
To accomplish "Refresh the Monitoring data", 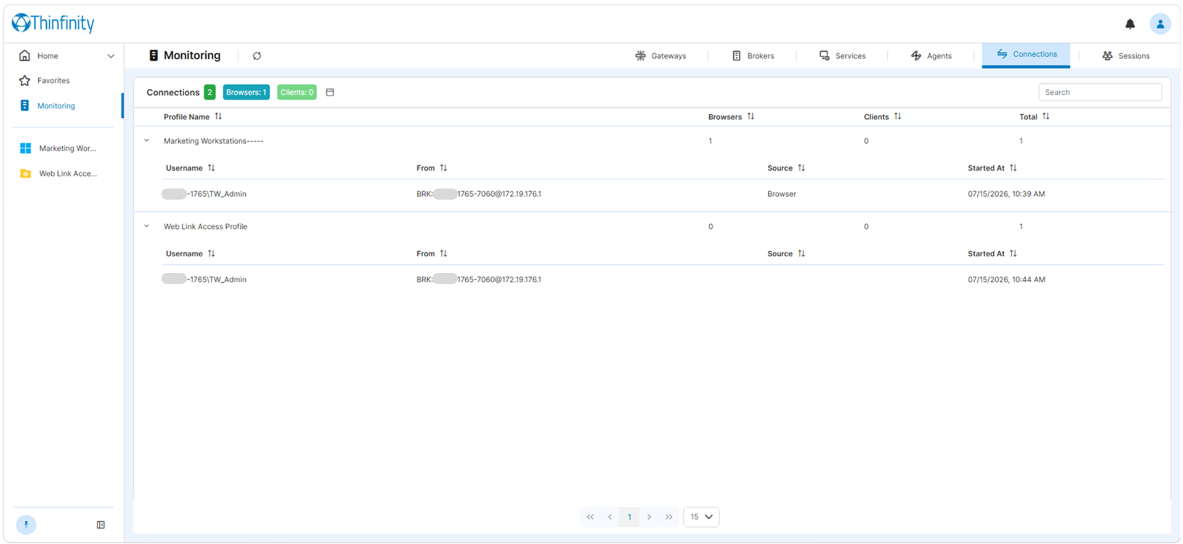I will pos(257,56).
